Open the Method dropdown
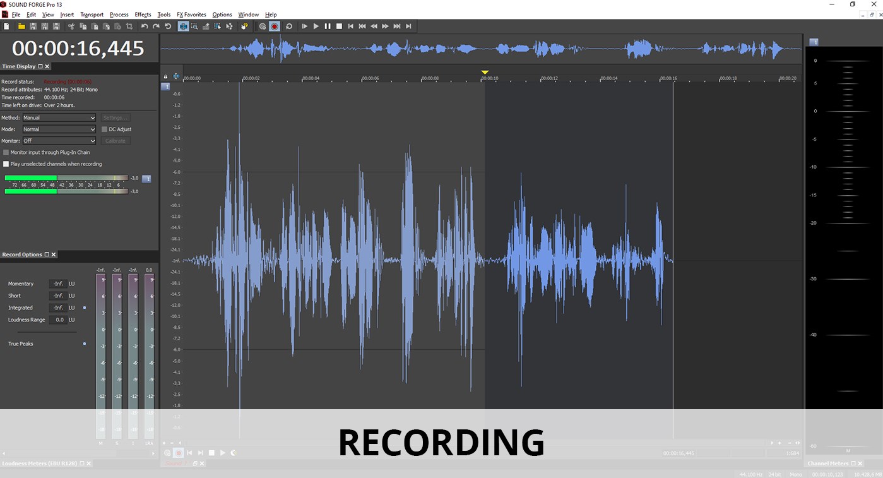This screenshot has height=478, width=883. [59, 117]
